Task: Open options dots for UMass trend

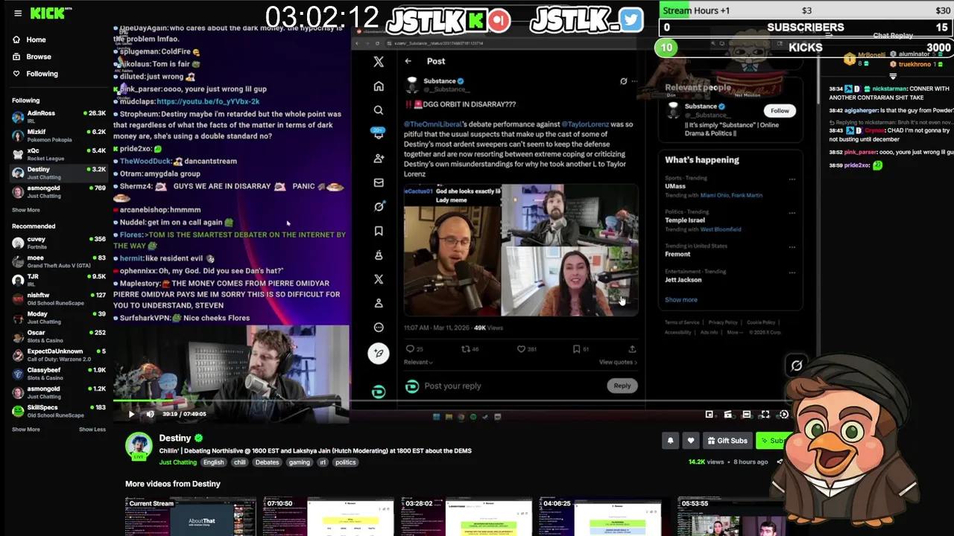Action: click(792, 179)
